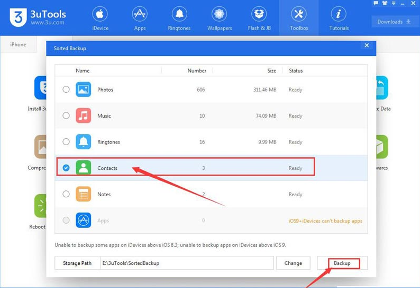Open the Tutorials section
Viewport: 420px width, 288px height.
339,18
